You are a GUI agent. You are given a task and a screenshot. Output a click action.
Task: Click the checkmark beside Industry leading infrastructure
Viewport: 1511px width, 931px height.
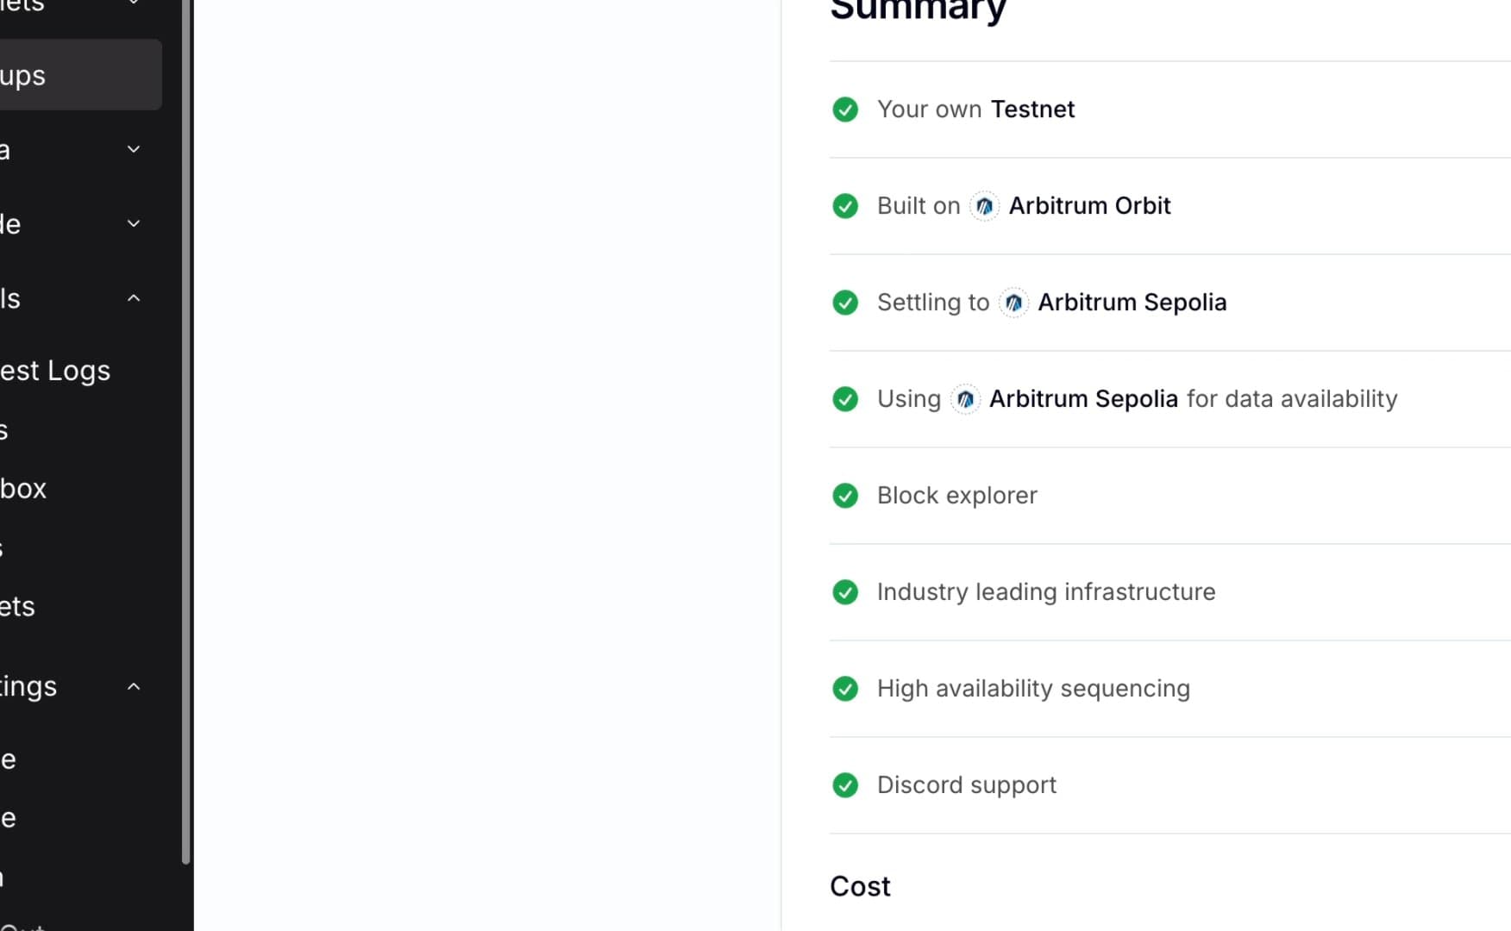pyautogui.click(x=845, y=592)
